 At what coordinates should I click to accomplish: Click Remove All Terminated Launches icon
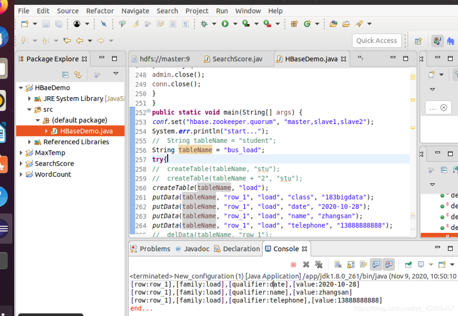coord(319,264)
